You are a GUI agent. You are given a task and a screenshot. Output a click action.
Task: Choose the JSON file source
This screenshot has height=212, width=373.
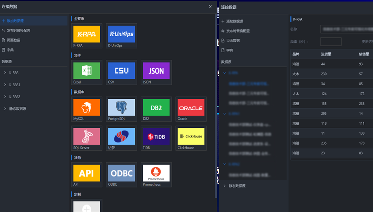tap(156, 72)
